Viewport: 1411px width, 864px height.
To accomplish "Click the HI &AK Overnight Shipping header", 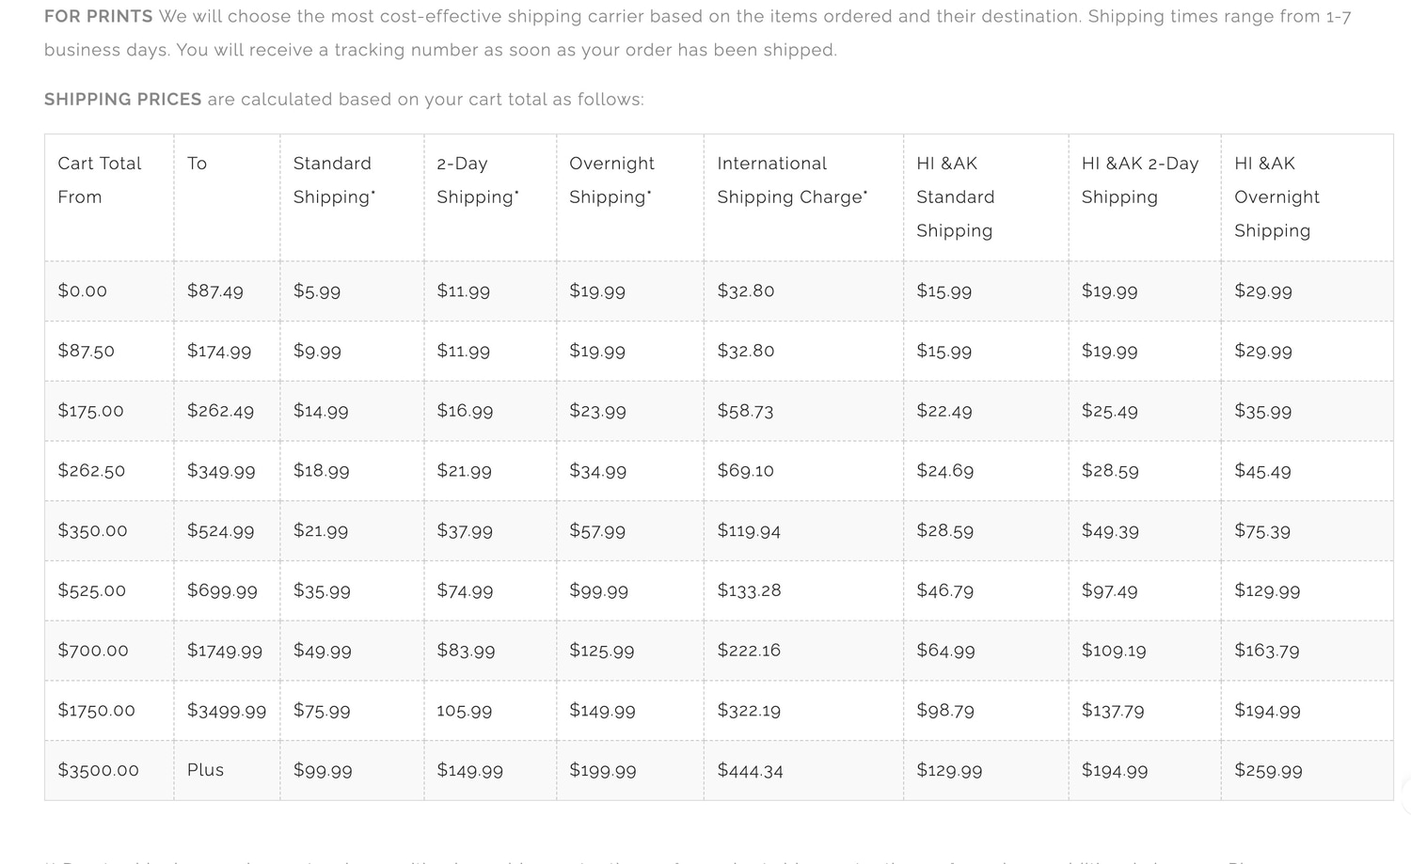I will pyautogui.click(x=1276, y=196).
